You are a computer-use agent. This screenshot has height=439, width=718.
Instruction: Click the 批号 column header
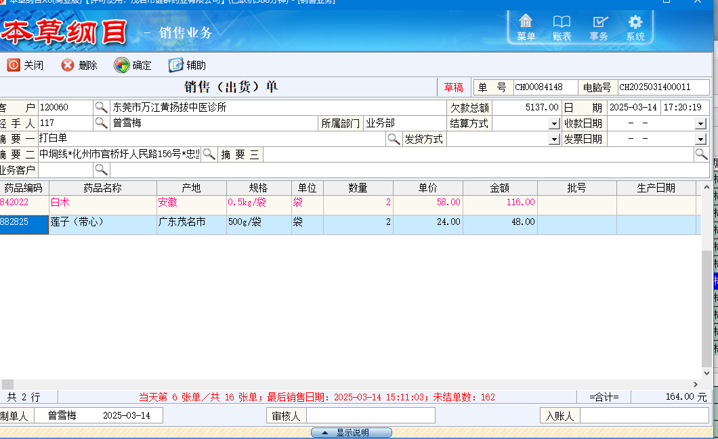pyautogui.click(x=577, y=188)
